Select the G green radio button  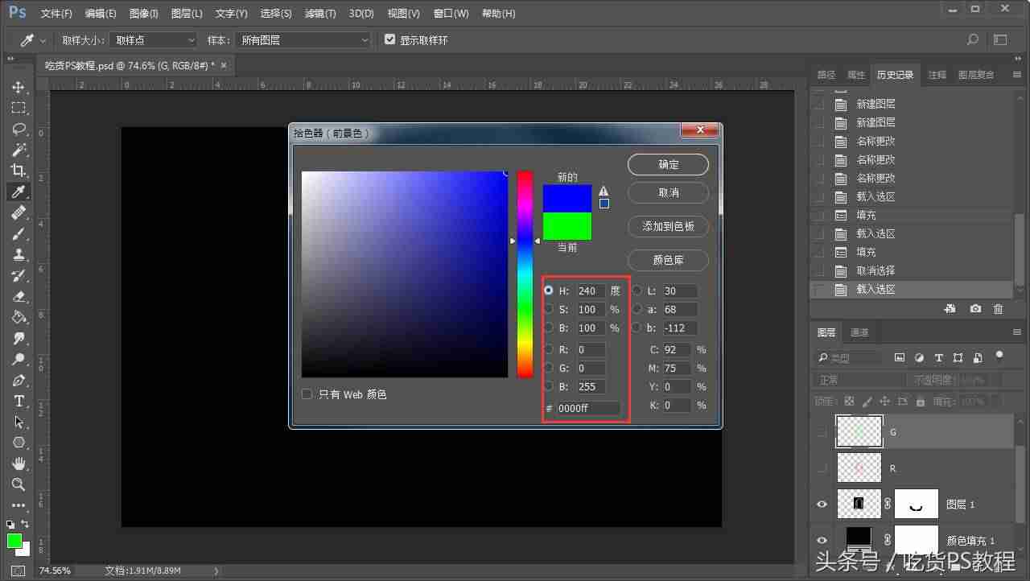pyautogui.click(x=549, y=368)
